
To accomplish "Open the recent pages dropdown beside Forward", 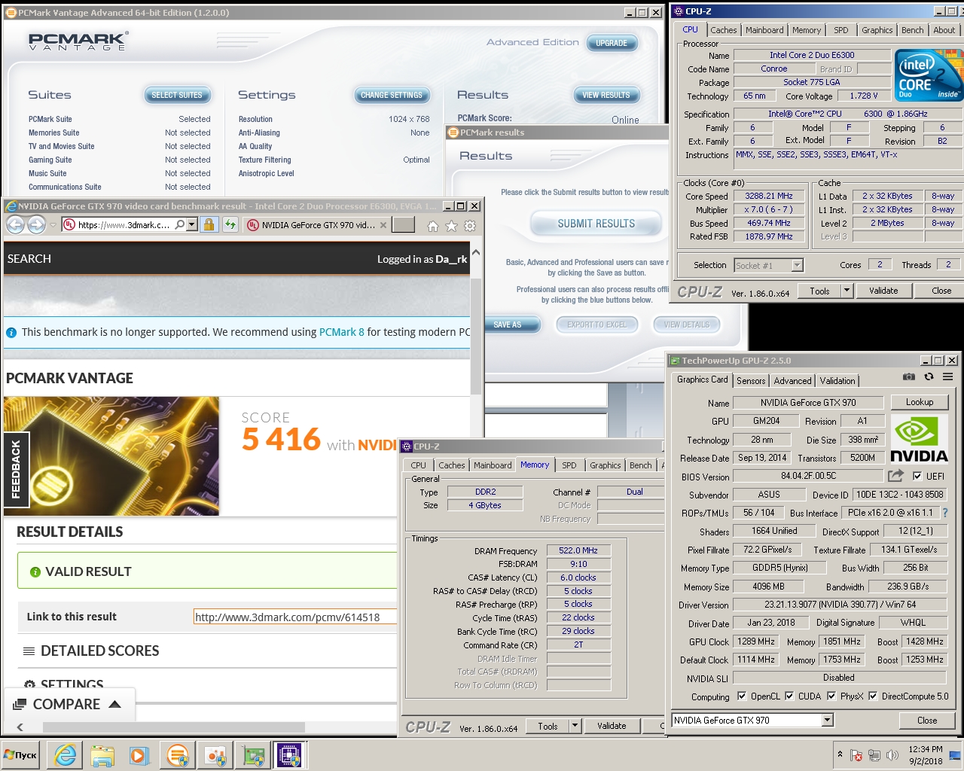I will (53, 225).
